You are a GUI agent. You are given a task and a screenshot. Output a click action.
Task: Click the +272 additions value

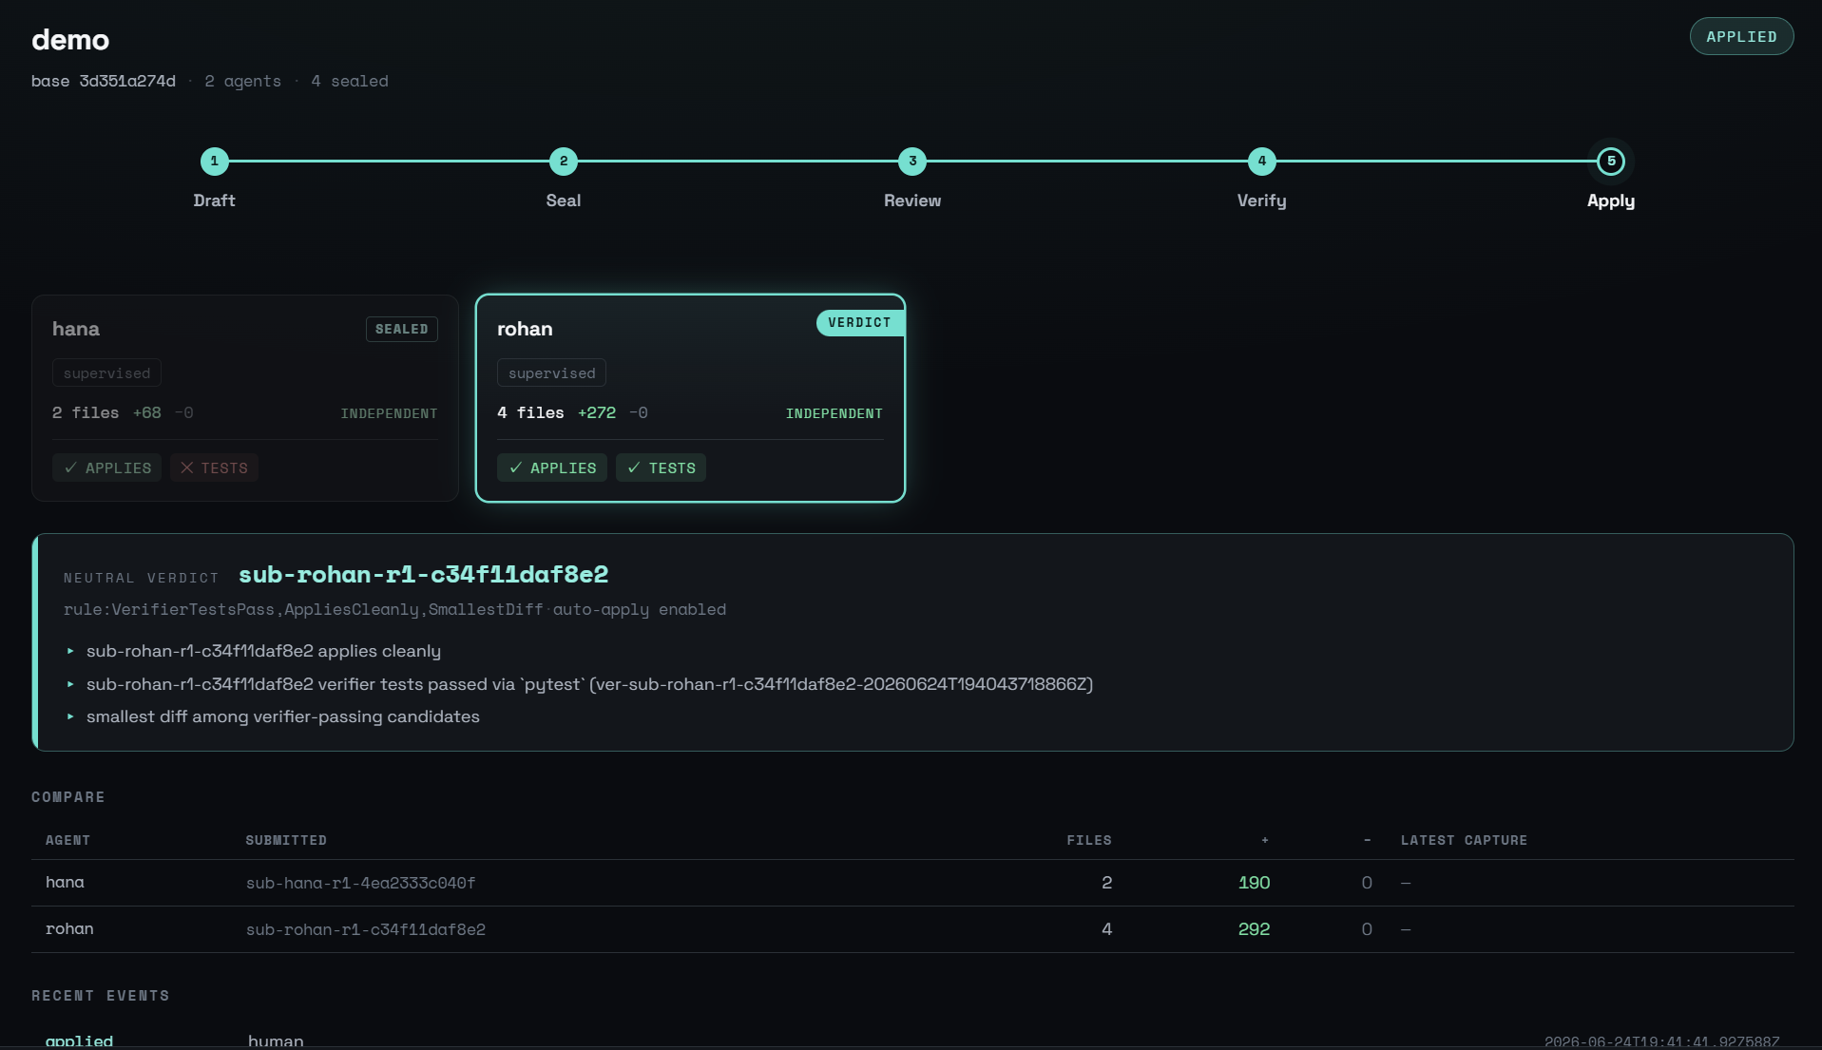(x=597, y=412)
